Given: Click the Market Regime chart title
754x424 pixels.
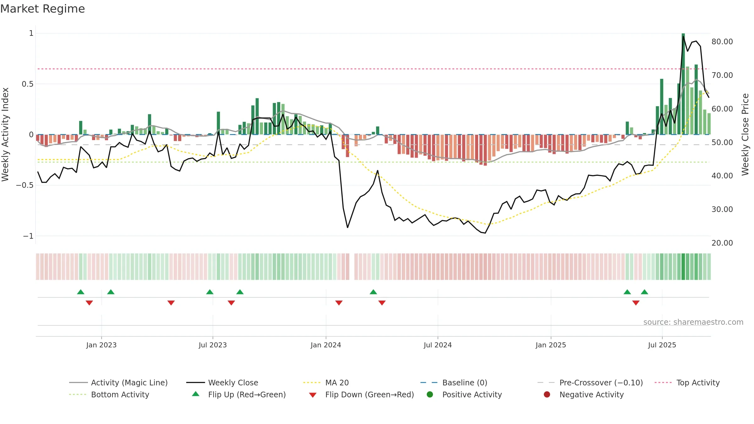Looking at the screenshot, I should click(42, 9).
